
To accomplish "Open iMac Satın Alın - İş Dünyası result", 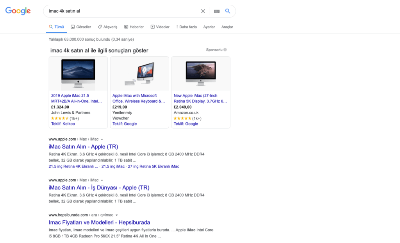I will (99, 188).
